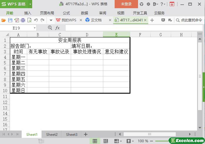Select row 11 header
This screenshot has width=205, height=144.
pos(5,97)
